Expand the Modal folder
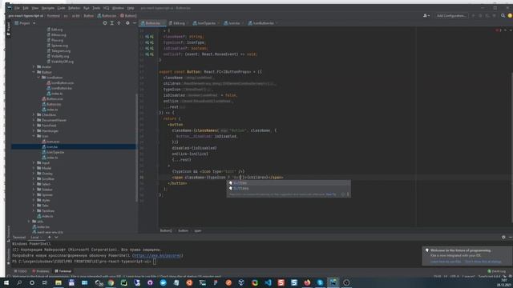513x288 pixels. click(x=34, y=168)
